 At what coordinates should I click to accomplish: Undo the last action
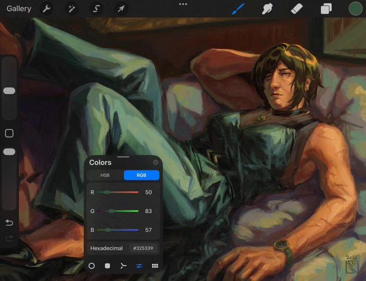pos(9,223)
